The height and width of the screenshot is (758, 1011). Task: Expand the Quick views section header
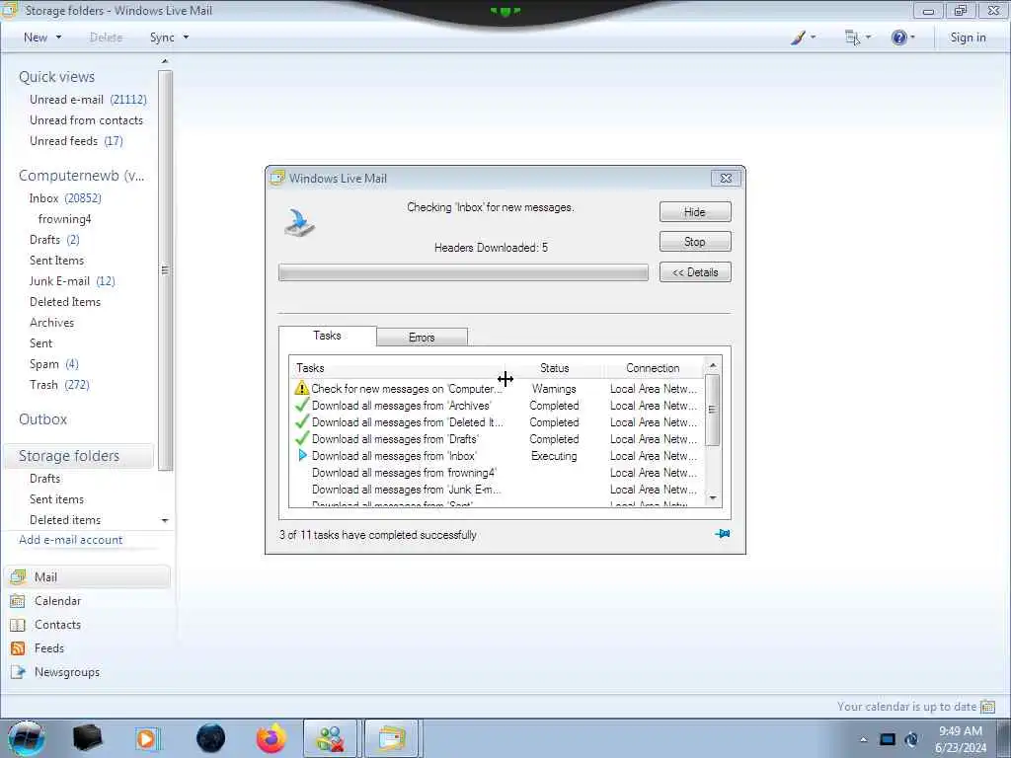click(56, 77)
